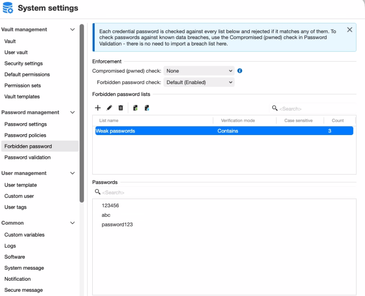The width and height of the screenshot is (365, 296).
Task: Export list using blue-arrow file icon
Action: click(147, 108)
